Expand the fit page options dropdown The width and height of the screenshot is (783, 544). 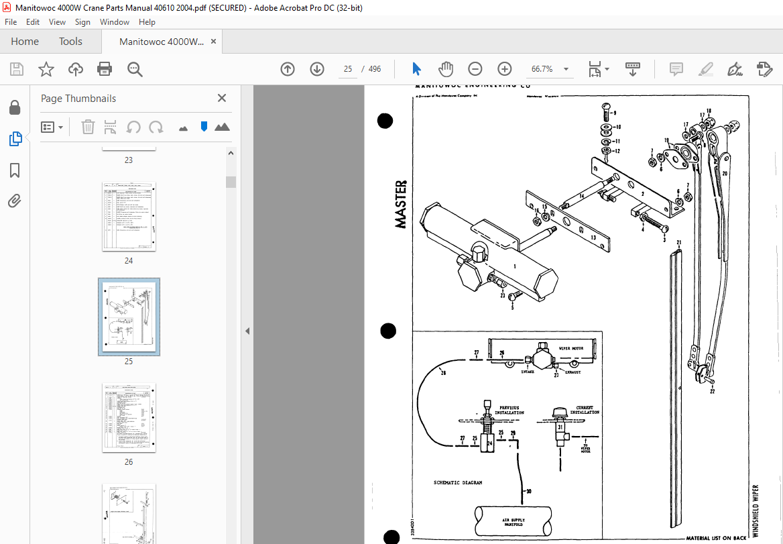click(x=607, y=69)
